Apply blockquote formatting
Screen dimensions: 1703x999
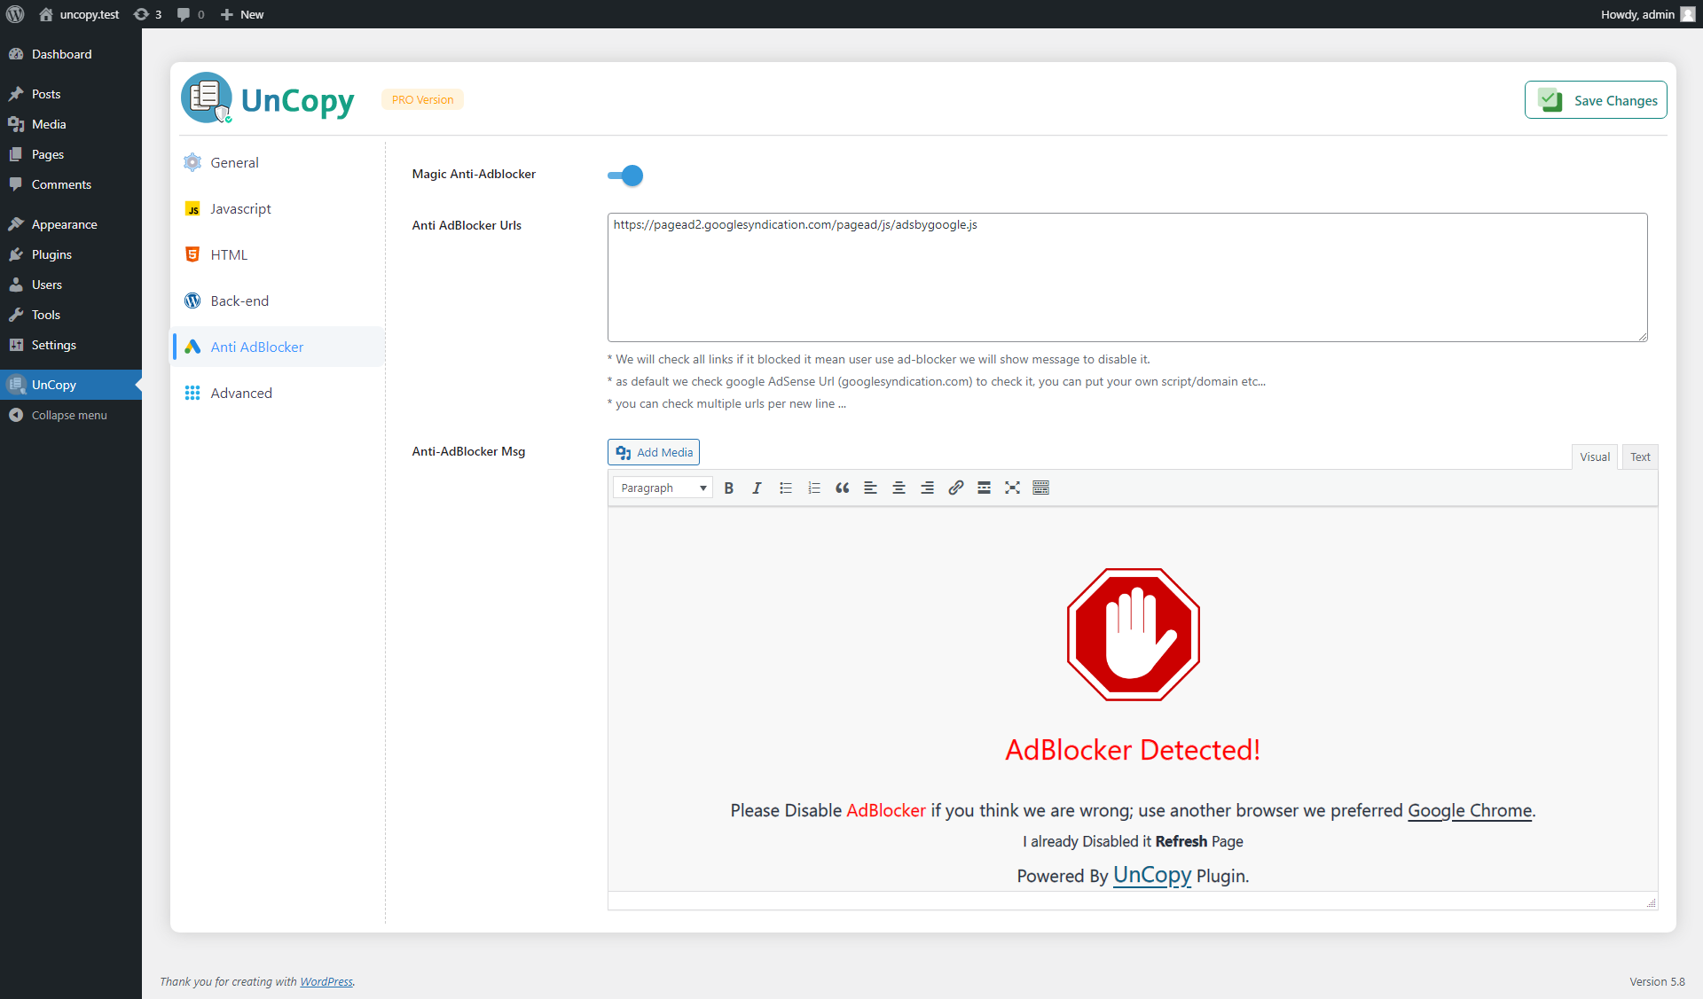coord(843,488)
